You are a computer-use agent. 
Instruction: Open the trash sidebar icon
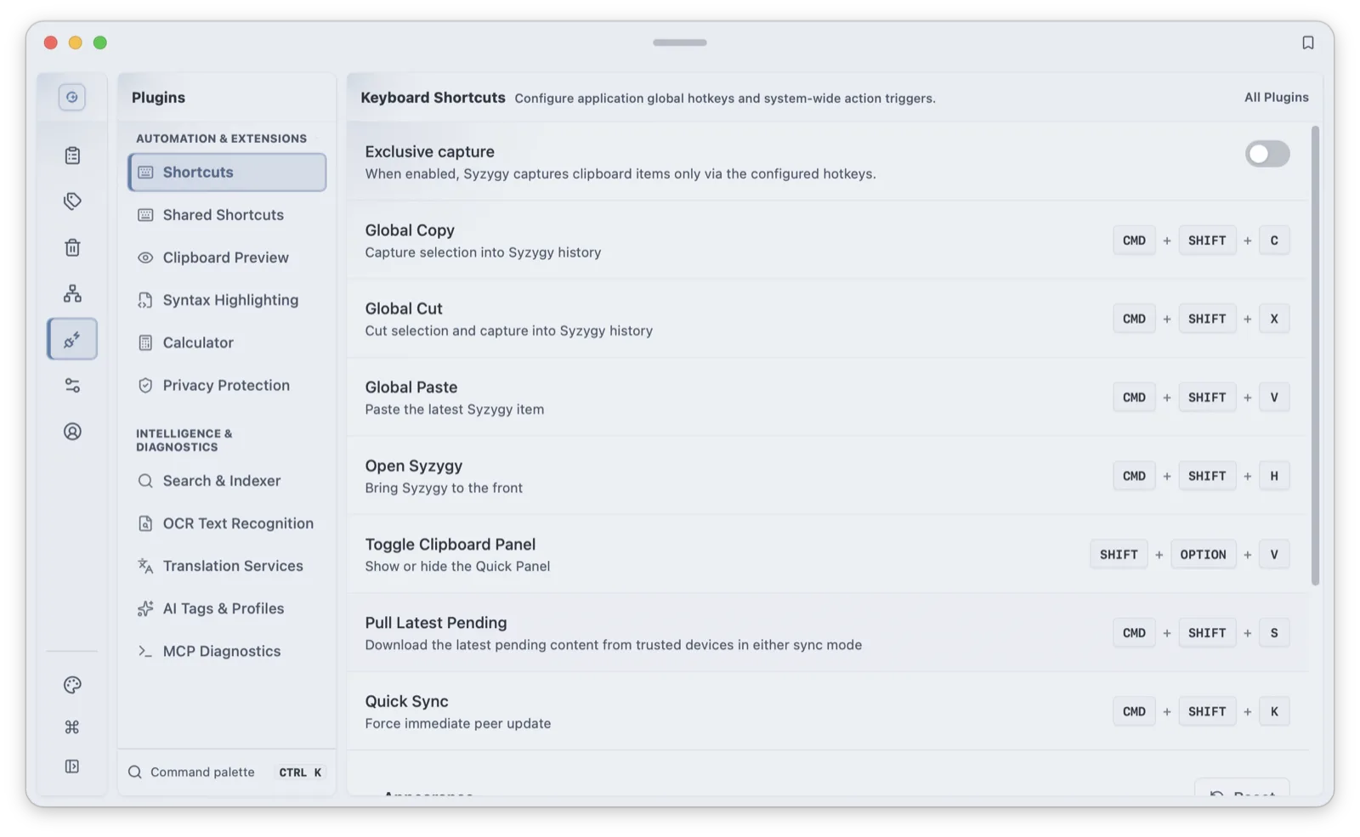(72, 247)
